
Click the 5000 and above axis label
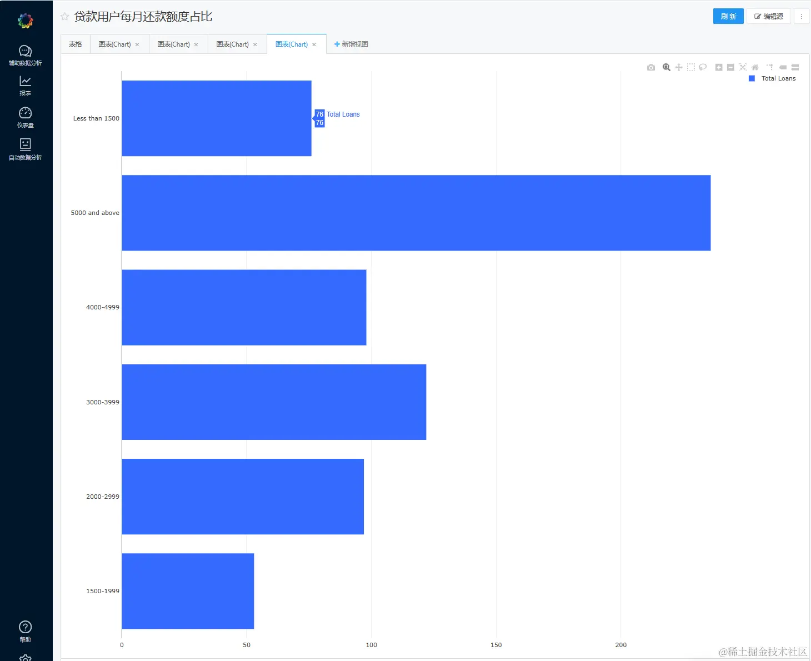point(95,213)
